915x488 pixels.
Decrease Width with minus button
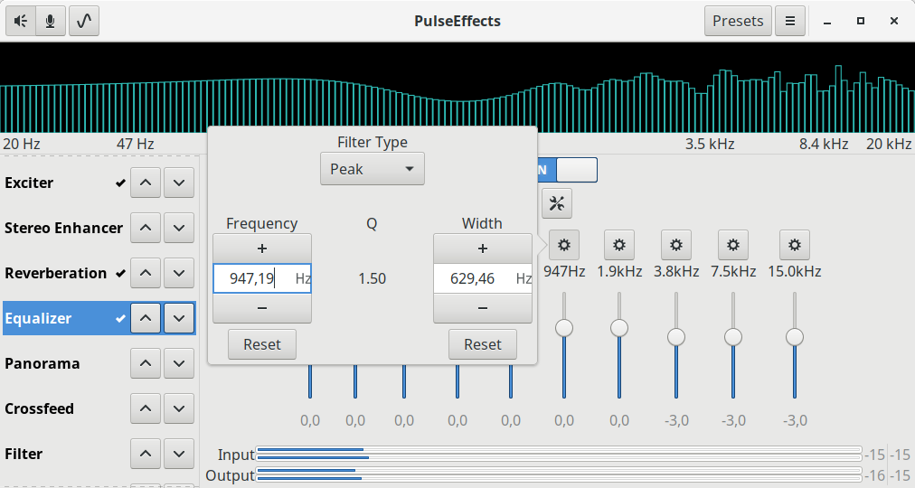(x=483, y=308)
